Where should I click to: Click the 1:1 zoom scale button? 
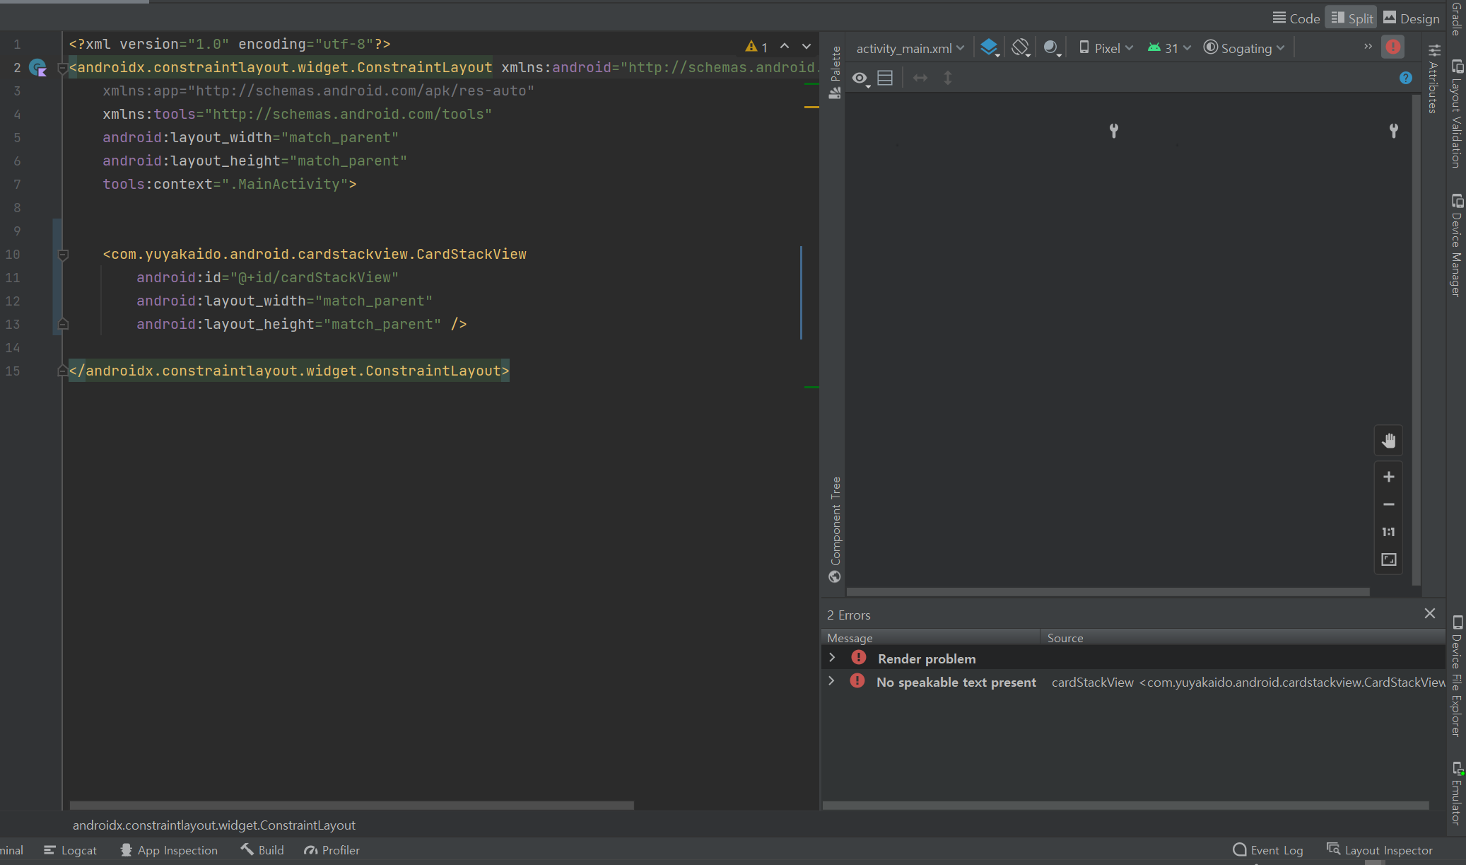pos(1389,531)
